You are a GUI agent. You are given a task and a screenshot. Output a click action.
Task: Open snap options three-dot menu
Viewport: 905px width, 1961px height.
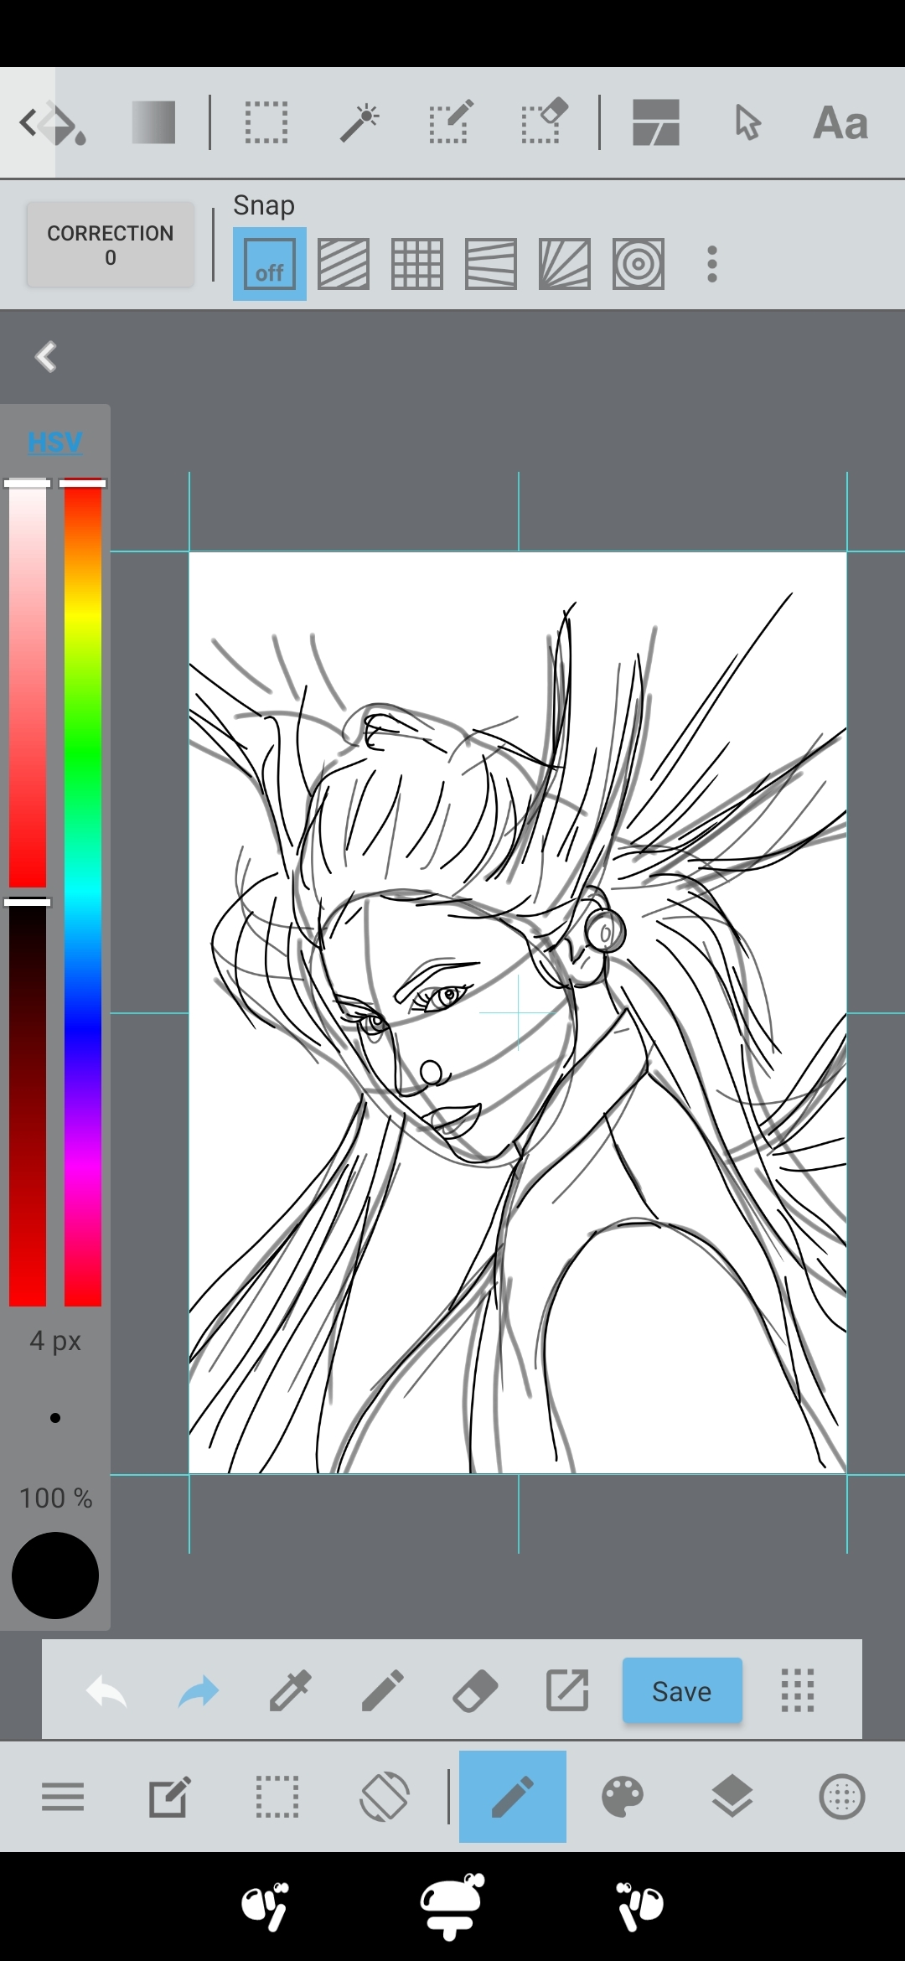712,264
